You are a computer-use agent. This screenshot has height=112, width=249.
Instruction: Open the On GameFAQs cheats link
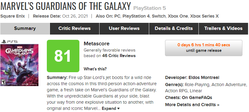(x=197, y=97)
